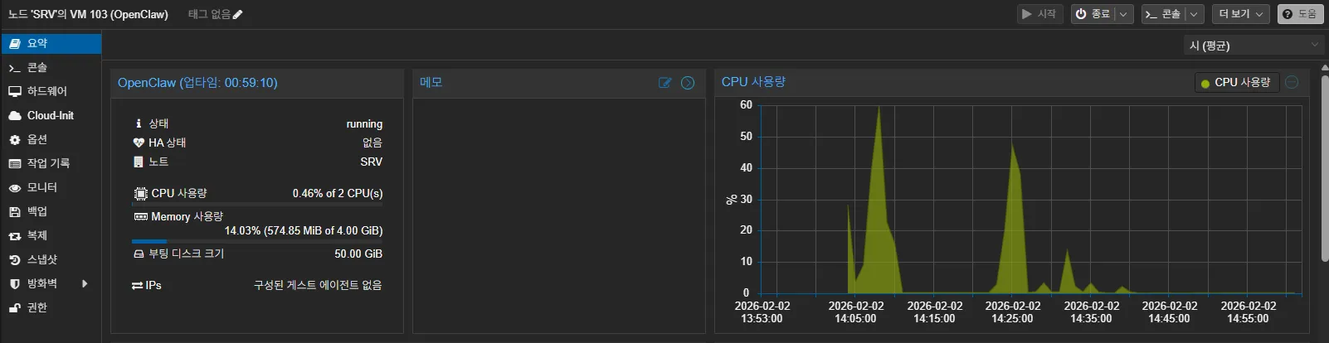Click the 상태 info icon
Viewport: 1329px width, 343px height.
pos(139,123)
